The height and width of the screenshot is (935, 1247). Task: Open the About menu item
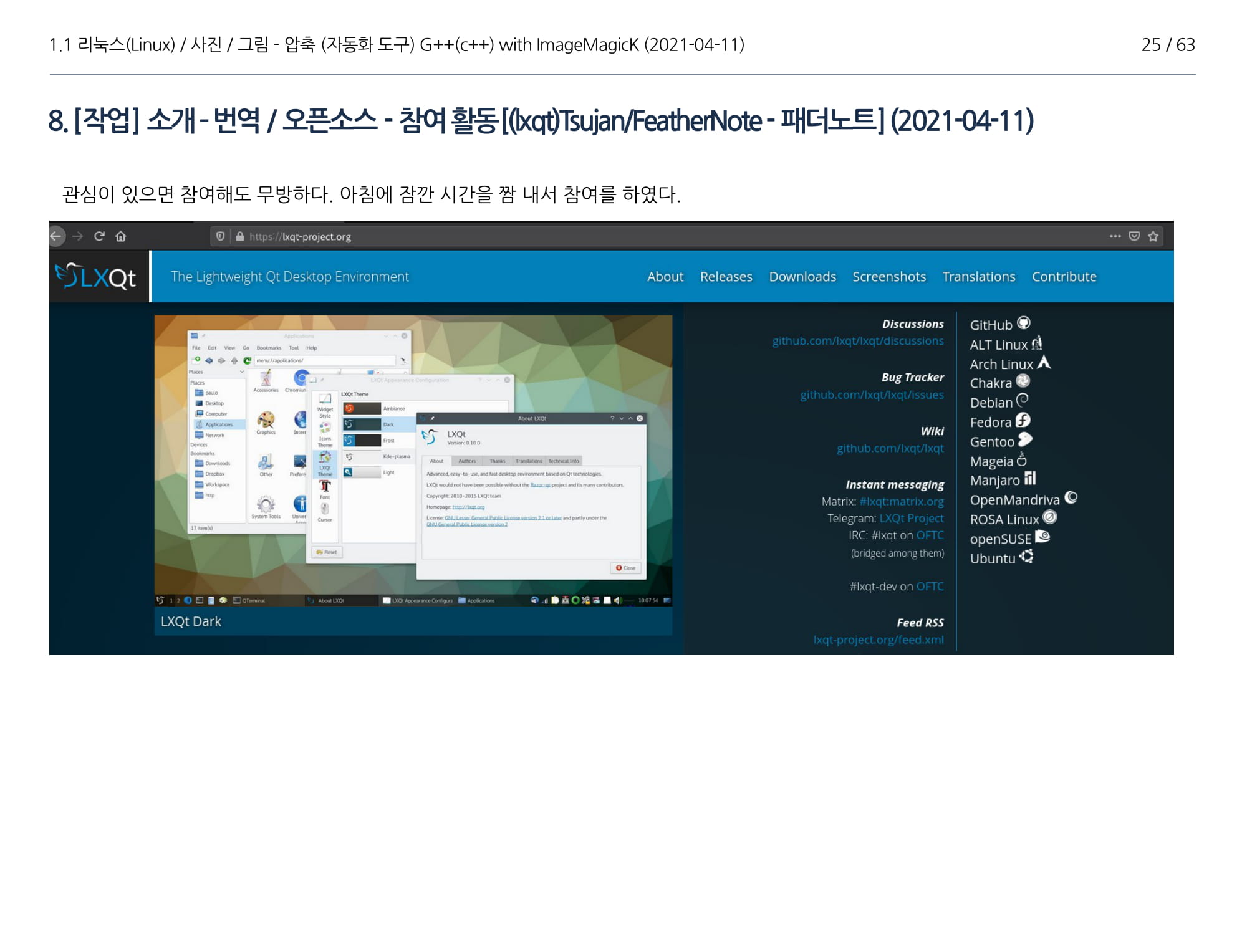coord(665,277)
